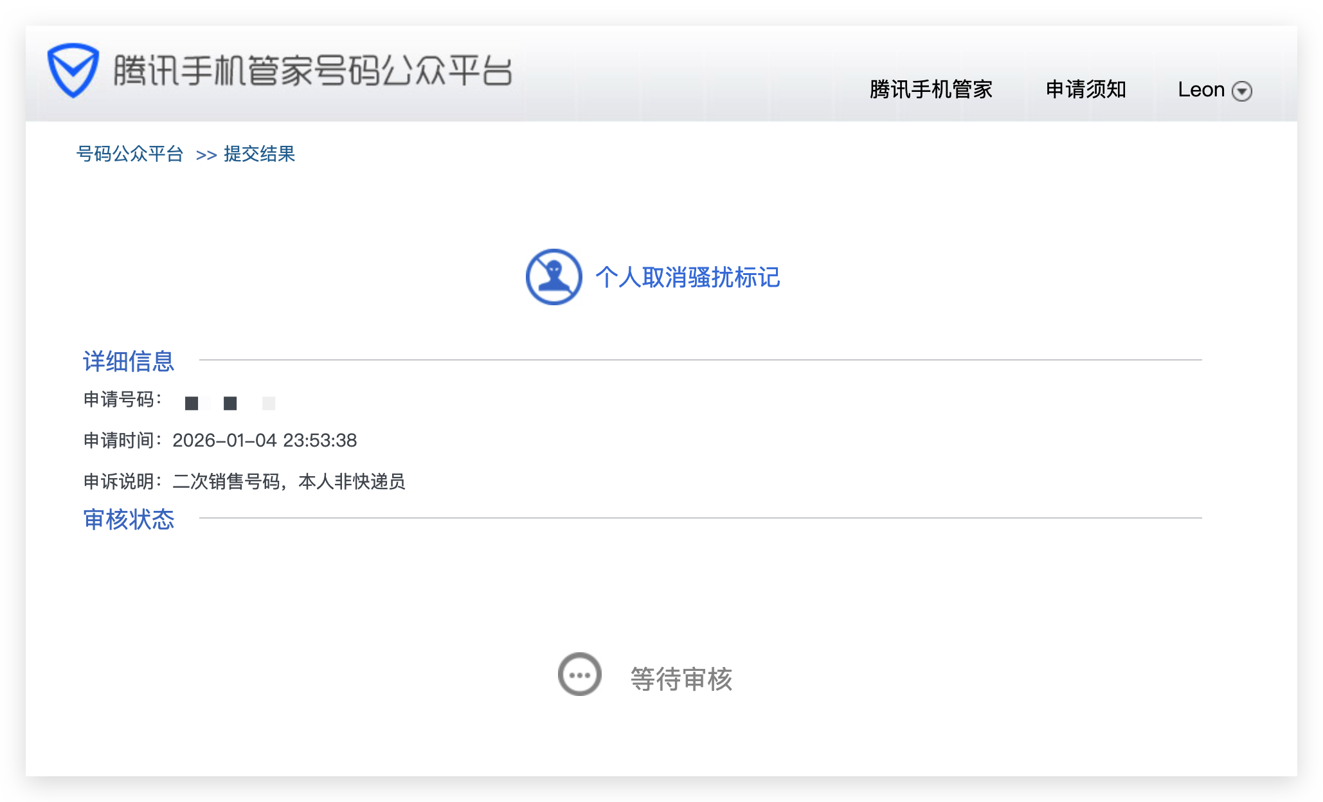Click the Leon username in header
1323x802 pixels.
(x=1200, y=89)
